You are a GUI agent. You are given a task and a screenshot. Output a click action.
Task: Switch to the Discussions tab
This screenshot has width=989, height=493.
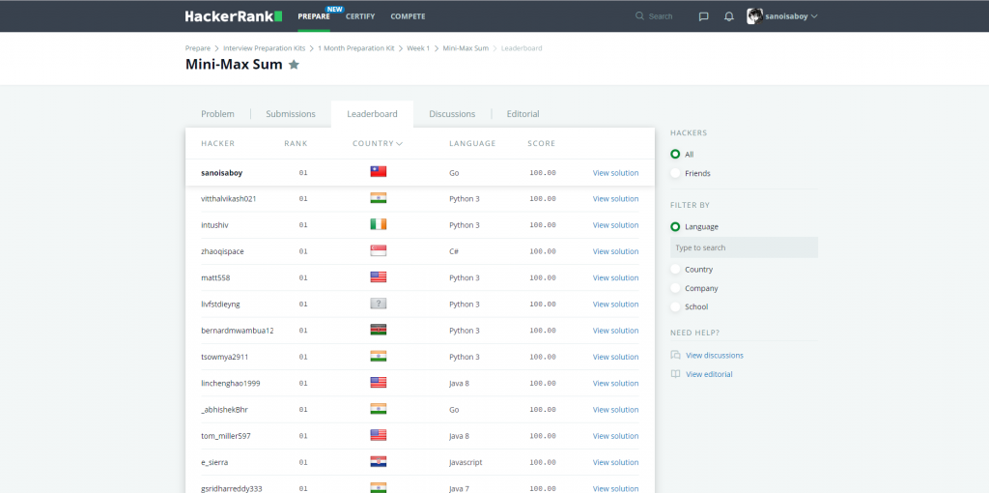tap(452, 114)
